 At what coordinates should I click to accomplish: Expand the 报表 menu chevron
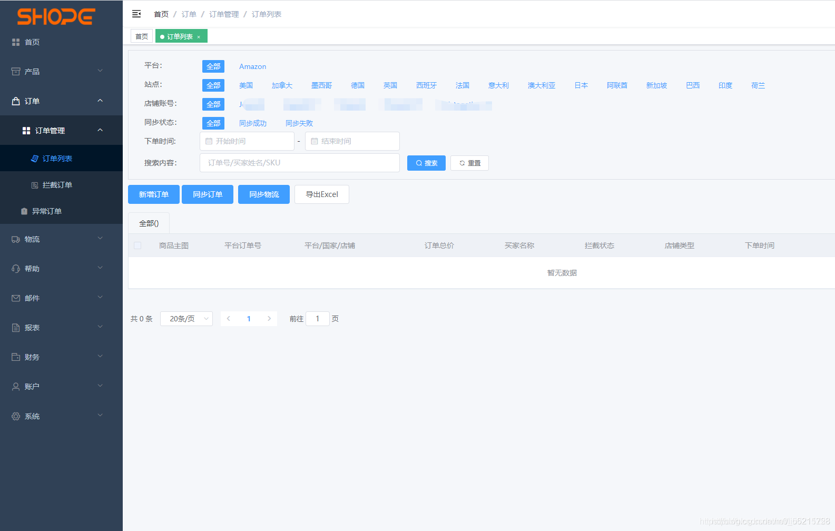coord(100,327)
